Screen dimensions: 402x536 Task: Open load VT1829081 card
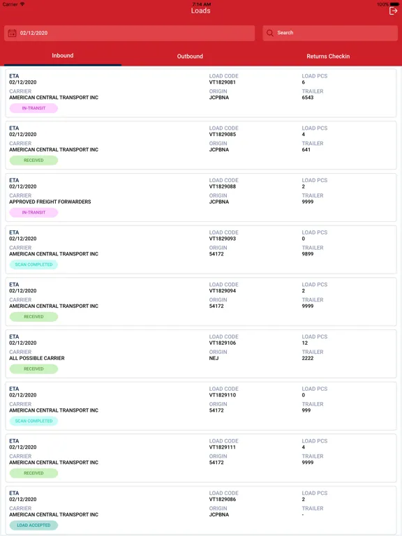click(x=201, y=93)
